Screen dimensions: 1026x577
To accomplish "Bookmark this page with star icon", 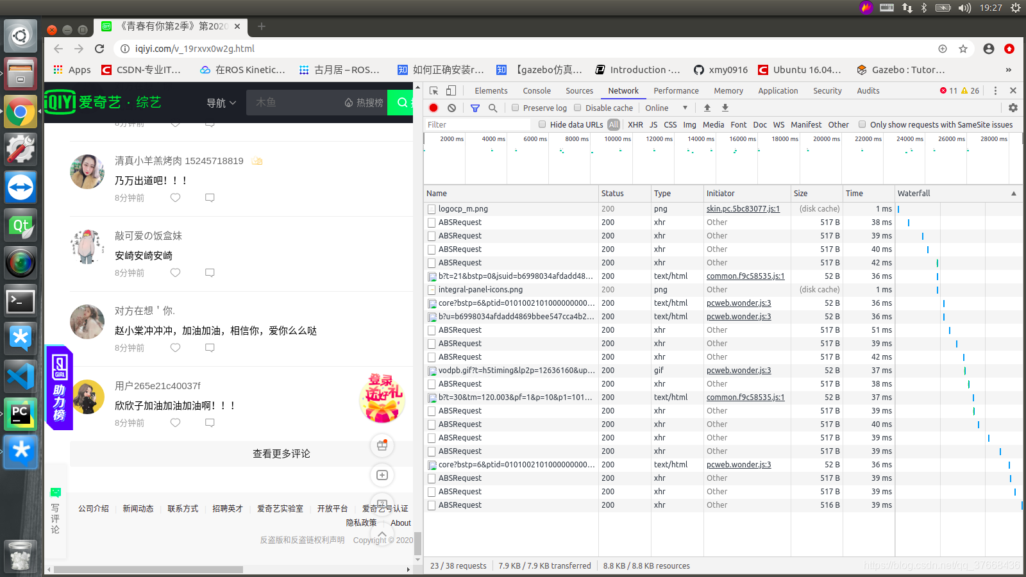I will click(x=963, y=49).
